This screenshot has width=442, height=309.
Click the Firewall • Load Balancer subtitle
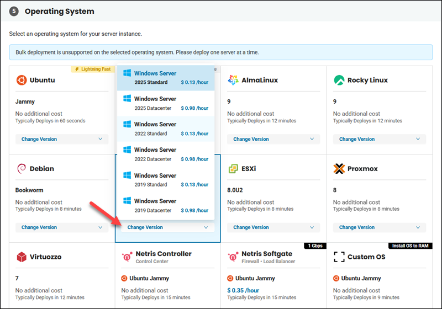point(268,262)
